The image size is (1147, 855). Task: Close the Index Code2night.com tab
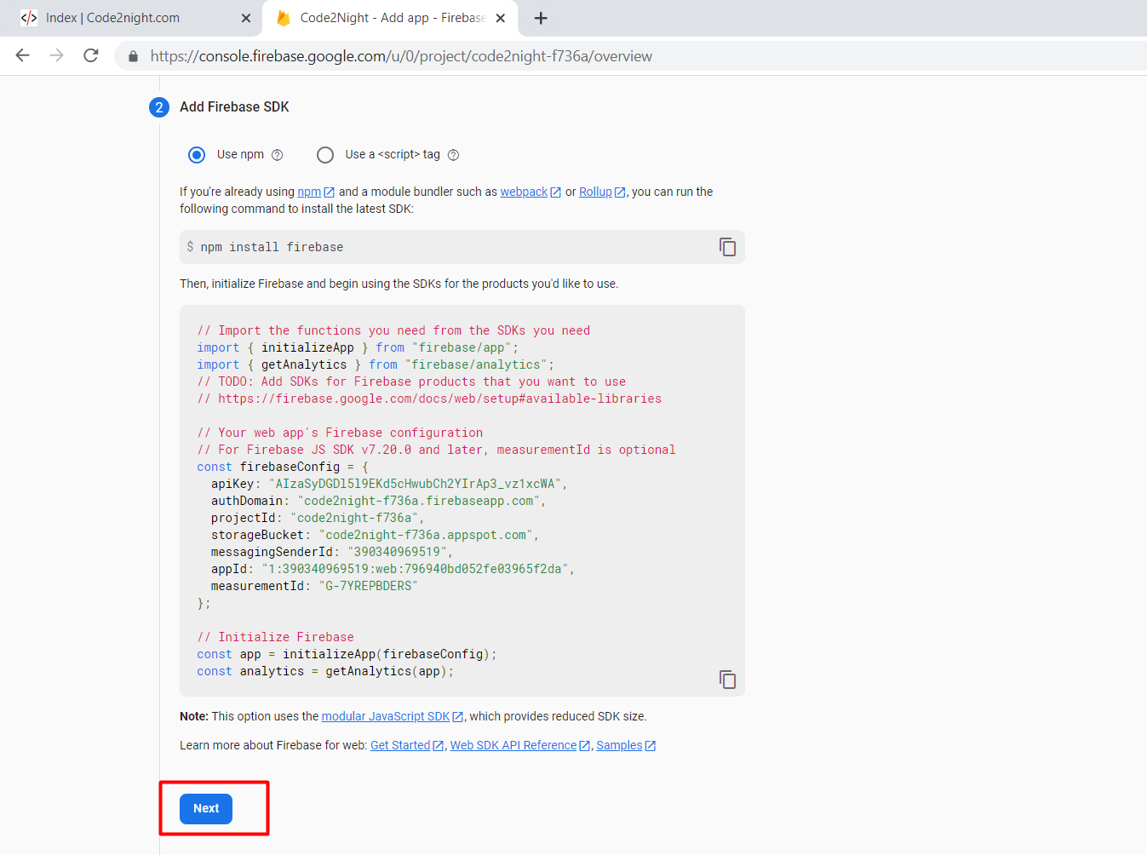246,18
